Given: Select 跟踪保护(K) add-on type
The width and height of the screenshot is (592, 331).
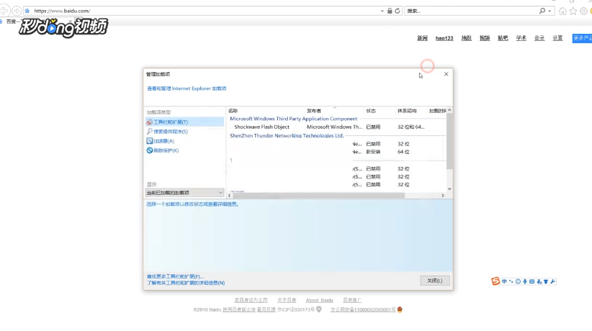Looking at the screenshot, I should click(163, 150).
